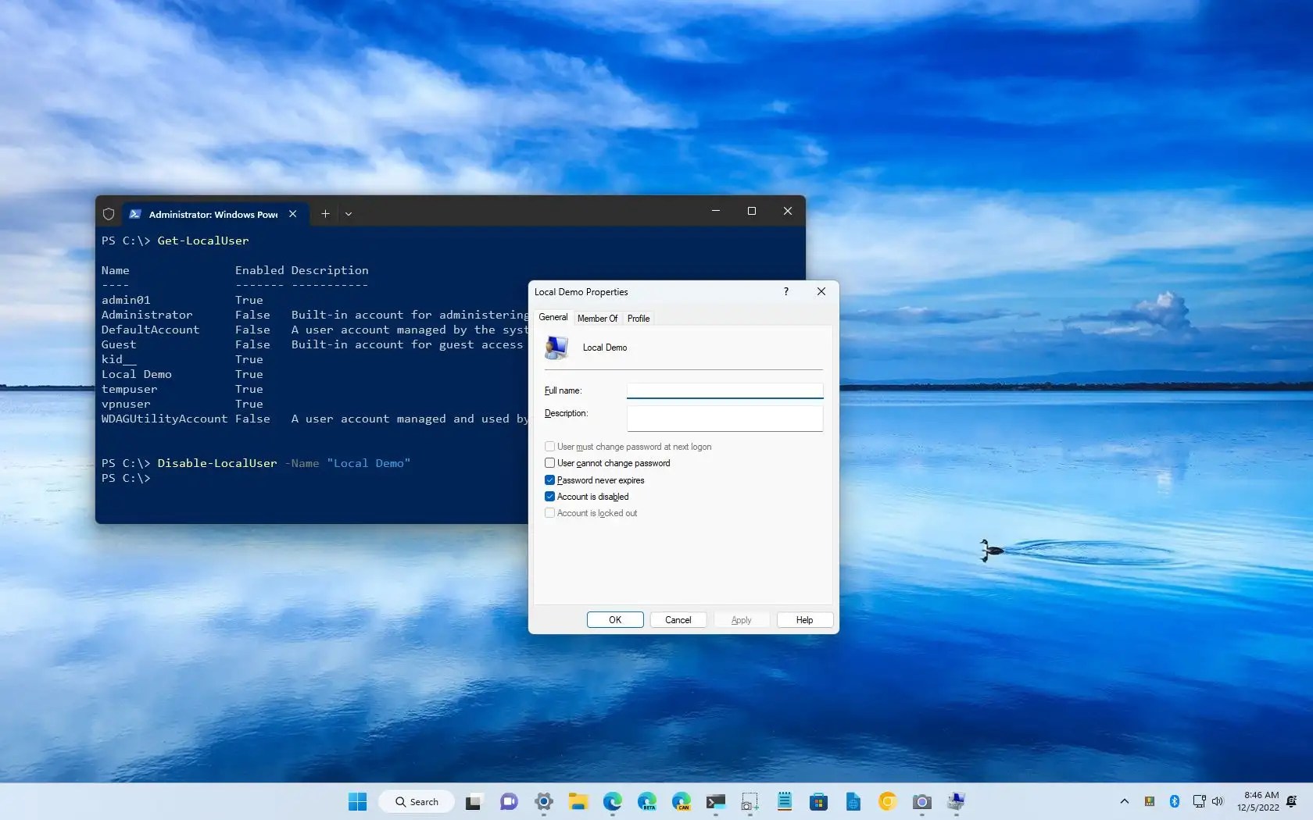
Task: Open the new tab dropdown in Terminal
Action: click(349, 214)
